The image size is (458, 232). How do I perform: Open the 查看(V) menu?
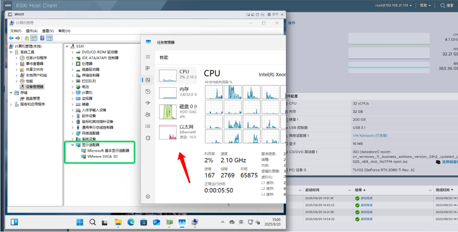pos(48,31)
